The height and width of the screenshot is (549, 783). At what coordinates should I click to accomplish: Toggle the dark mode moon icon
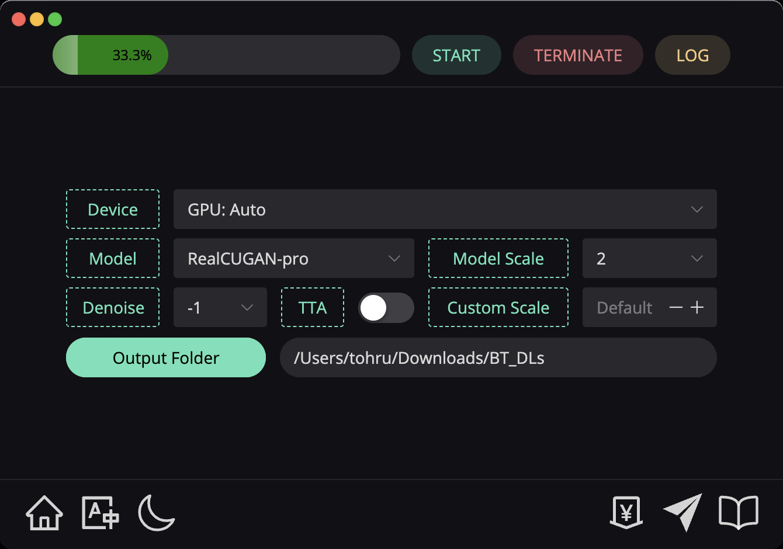pos(156,513)
